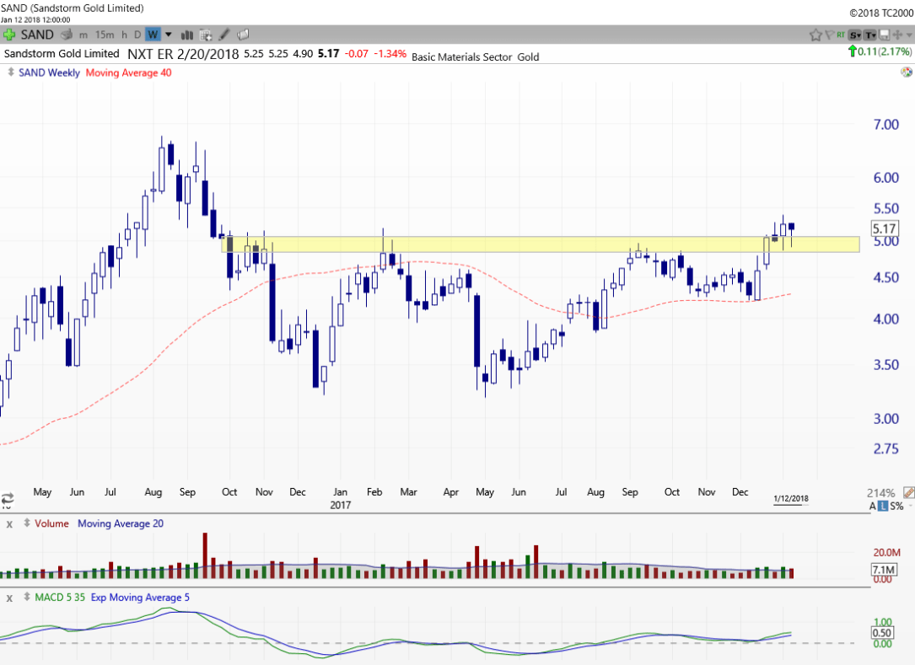Click the yellow highlighted resistance zone rectangle

click(x=540, y=244)
